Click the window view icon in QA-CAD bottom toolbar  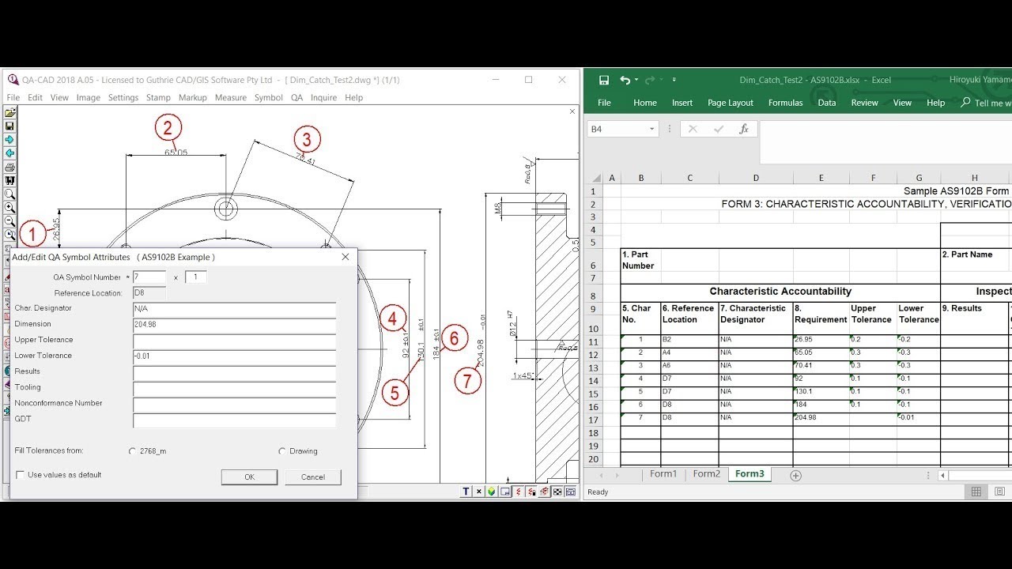(x=505, y=492)
